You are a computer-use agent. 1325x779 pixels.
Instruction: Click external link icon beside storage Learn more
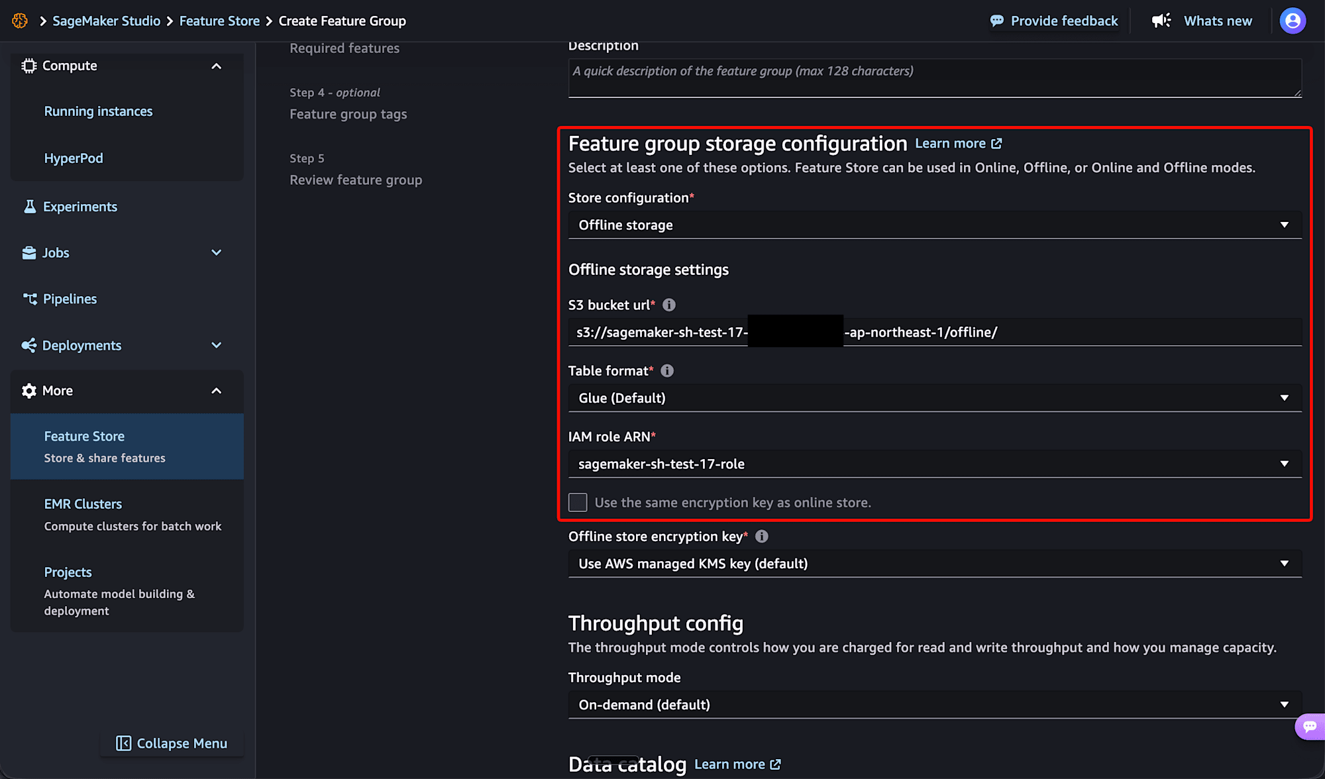point(996,144)
